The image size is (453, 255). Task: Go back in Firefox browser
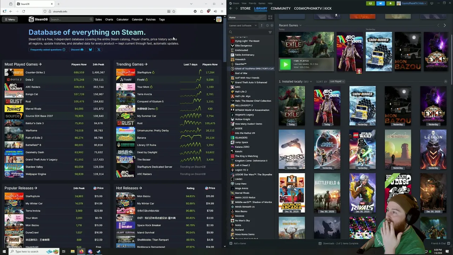point(11,11)
